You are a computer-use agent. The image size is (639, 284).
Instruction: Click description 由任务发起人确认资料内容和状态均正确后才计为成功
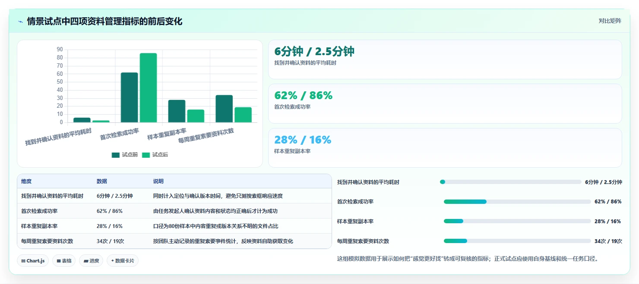215,211
